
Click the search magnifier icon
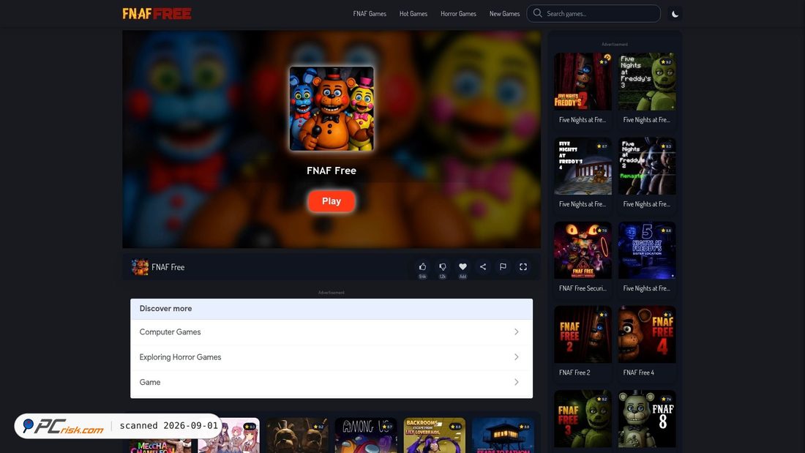click(x=538, y=13)
